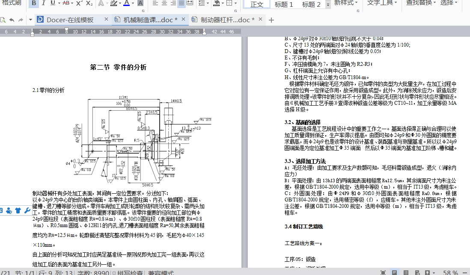Open styles group dialog launcher
The height and width of the screenshot is (275, 470).
tap(358, 11)
